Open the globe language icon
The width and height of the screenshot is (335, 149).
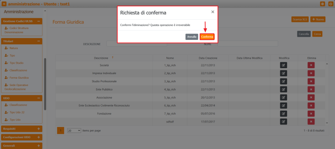point(322,4)
